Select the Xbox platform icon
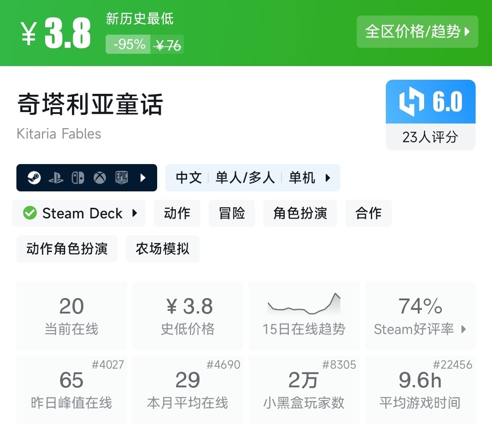This screenshot has width=492, height=432. coord(100,178)
